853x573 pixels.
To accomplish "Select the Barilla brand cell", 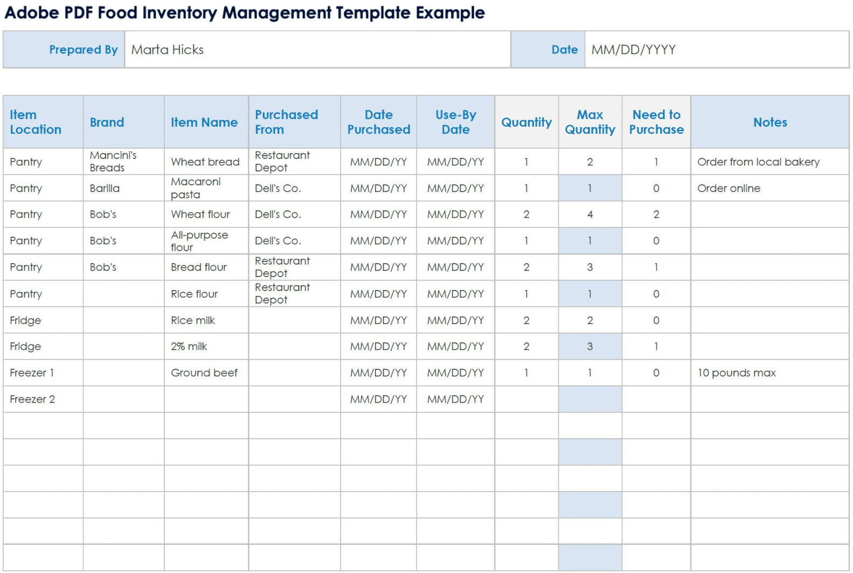I will coord(123,188).
